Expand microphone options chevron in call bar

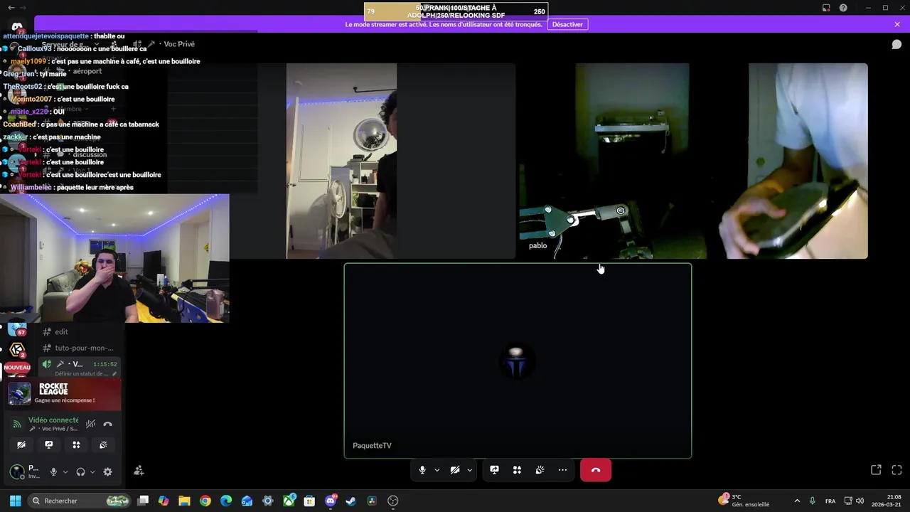point(437,470)
